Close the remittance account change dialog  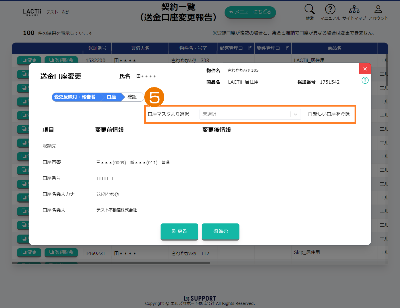365,69
